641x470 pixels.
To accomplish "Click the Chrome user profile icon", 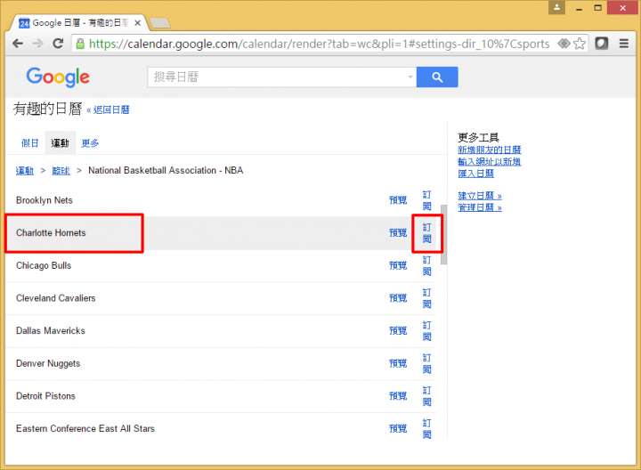I will 556,7.
